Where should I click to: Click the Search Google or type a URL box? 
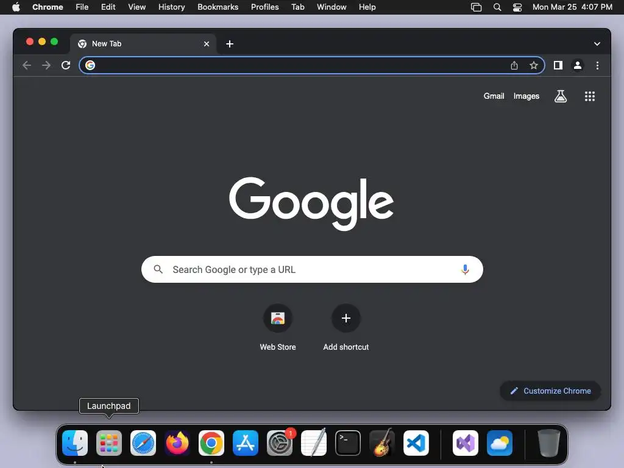(312, 269)
